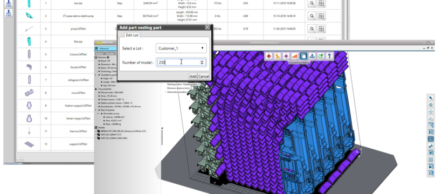Expand the Advanced parameters section
This screenshot has height=194, width=442.
click(177, 92)
